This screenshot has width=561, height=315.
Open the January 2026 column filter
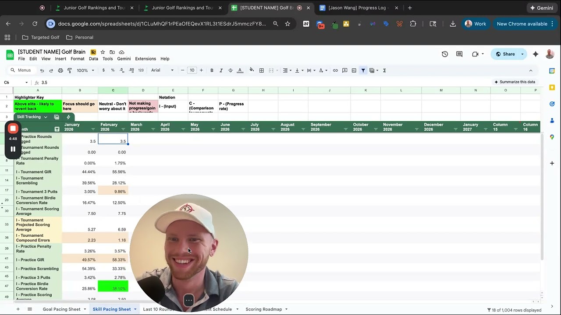click(93, 129)
